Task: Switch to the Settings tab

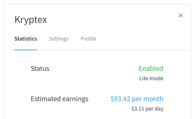Action: 59,39
